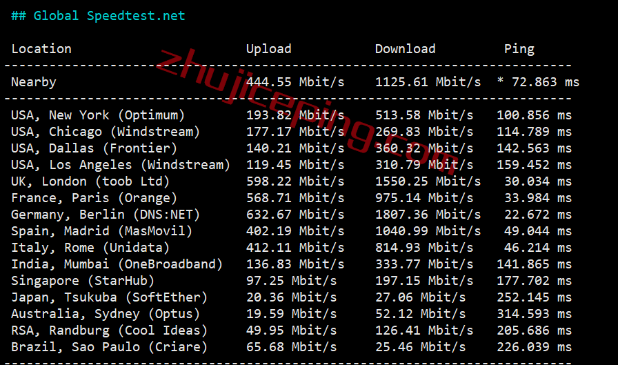The height and width of the screenshot is (365, 618).
Task: Click the 'Location' column header
Action: click(41, 49)
